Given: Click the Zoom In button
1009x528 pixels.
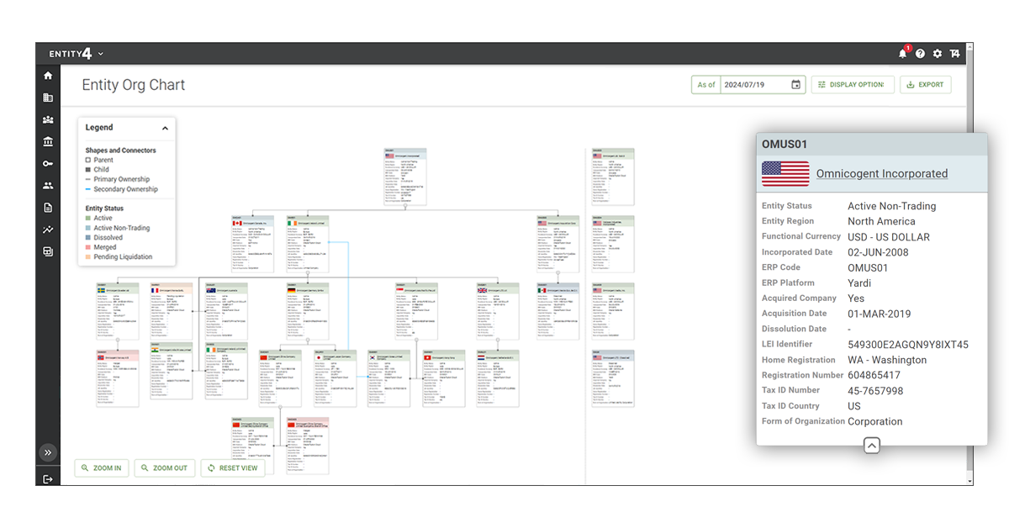Looking at the screenshot, I should point(102,468).
